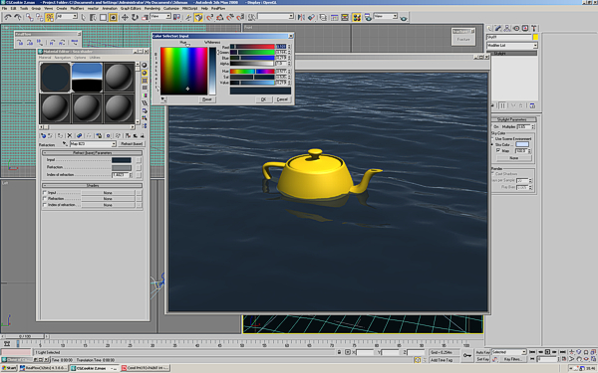Open the Material Editor's Navigation menu
The width and height of the screenshot is (598, 373).
coord(62,58)
